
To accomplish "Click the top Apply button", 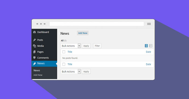I will pos(86,46).
